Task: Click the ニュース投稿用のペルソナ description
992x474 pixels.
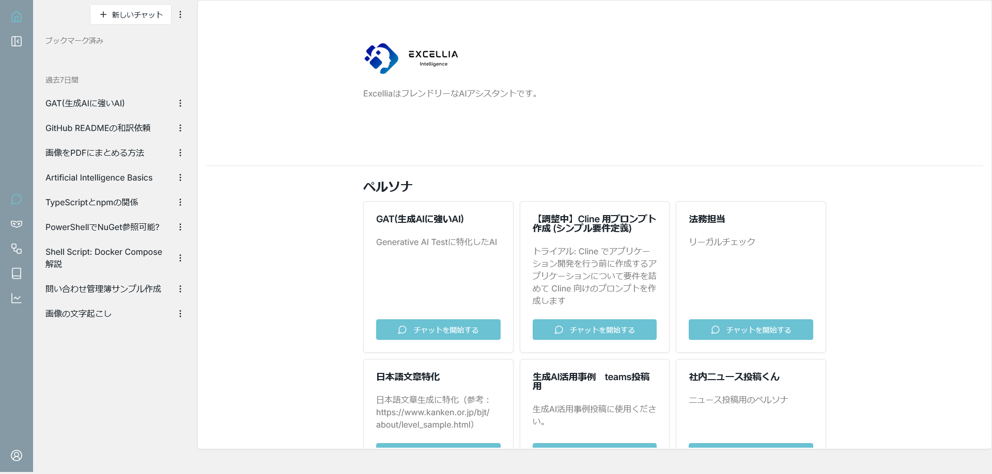Action: click(738, 400)
